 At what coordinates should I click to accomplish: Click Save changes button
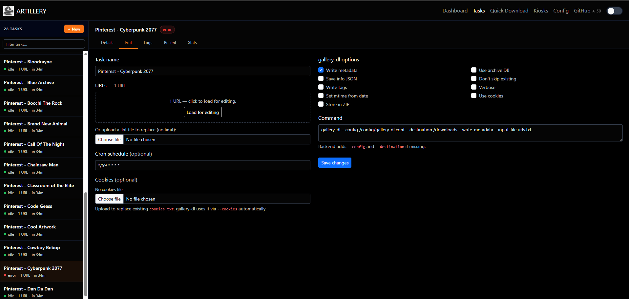[335, 163]
